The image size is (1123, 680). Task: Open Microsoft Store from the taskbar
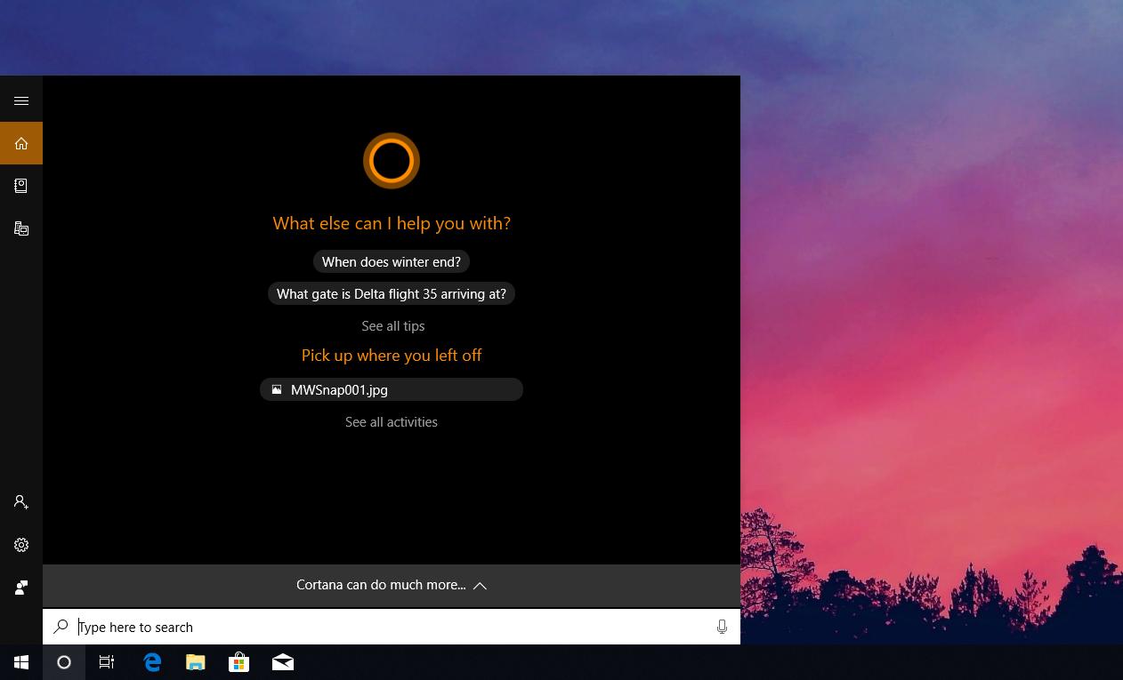coord(238,662)
